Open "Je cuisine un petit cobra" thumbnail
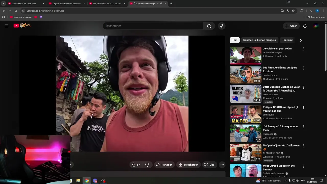Viewport: 327px width, 184px height. (246, 55)
